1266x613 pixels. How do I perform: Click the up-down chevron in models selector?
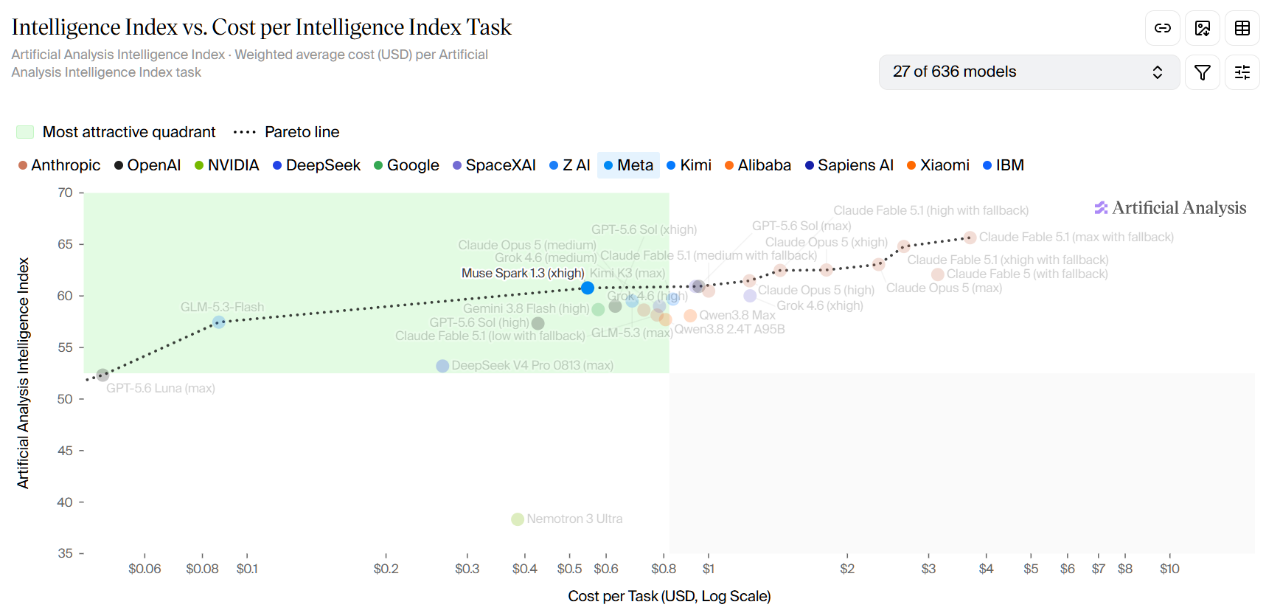point(1158,72)
